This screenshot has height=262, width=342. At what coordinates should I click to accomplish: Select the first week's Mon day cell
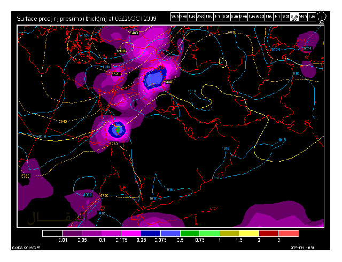[183, 17]
